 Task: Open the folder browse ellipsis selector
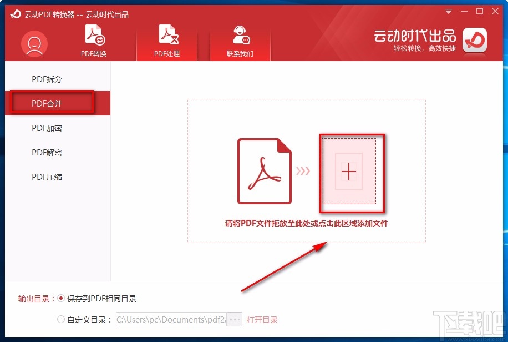click(233, 319)
